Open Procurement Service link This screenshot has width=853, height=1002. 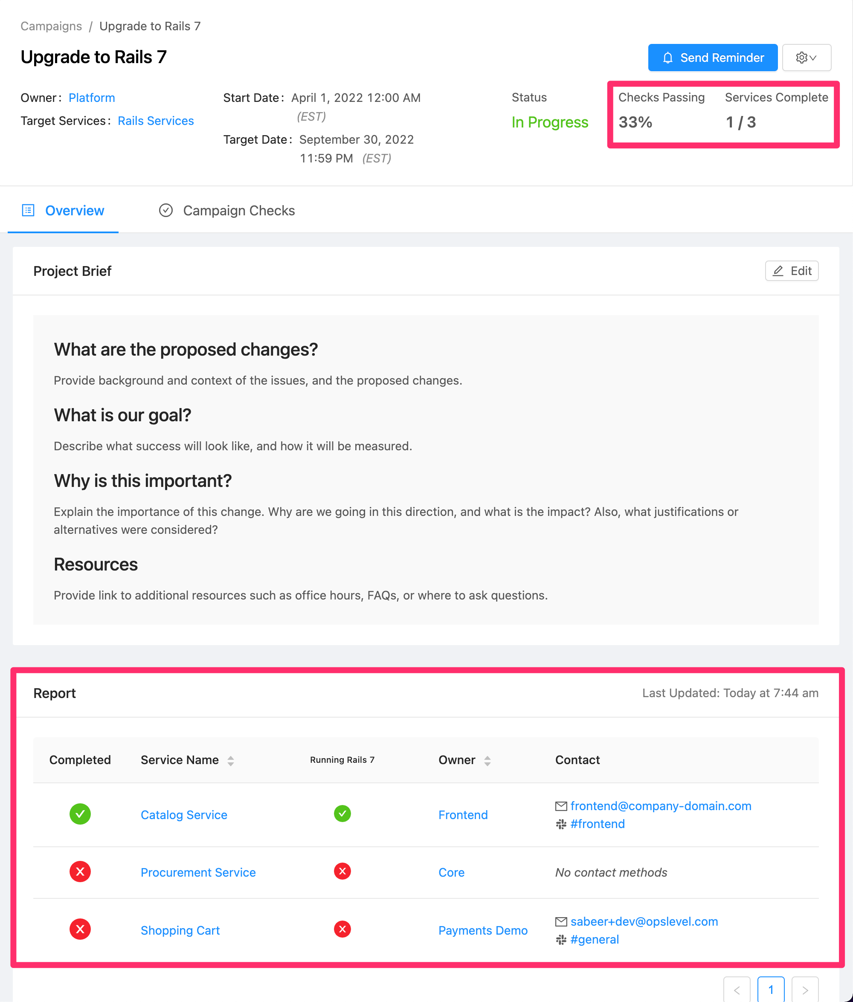pos(198,872)
